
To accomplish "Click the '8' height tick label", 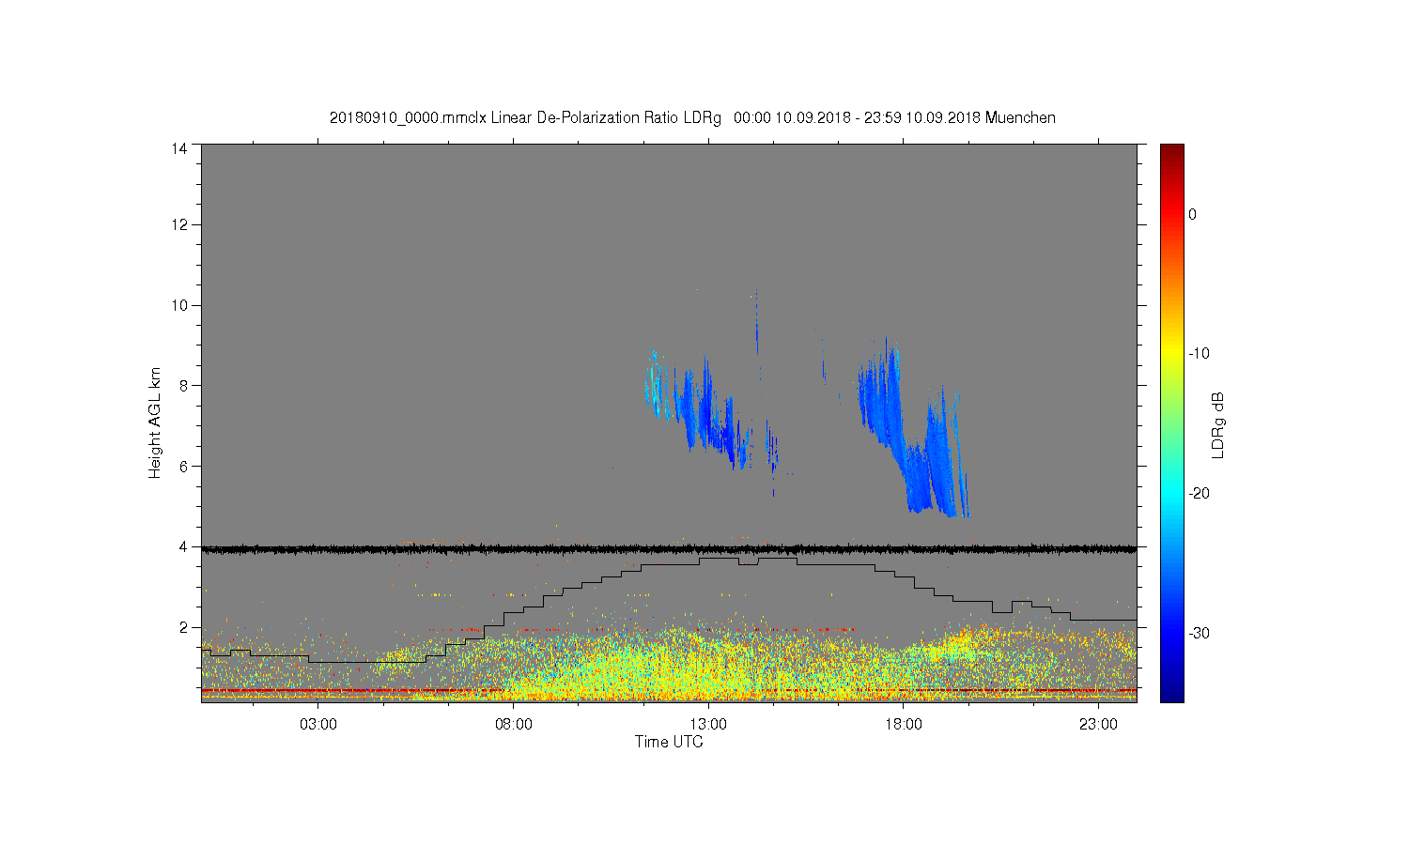I will click(x=183, y=385).
